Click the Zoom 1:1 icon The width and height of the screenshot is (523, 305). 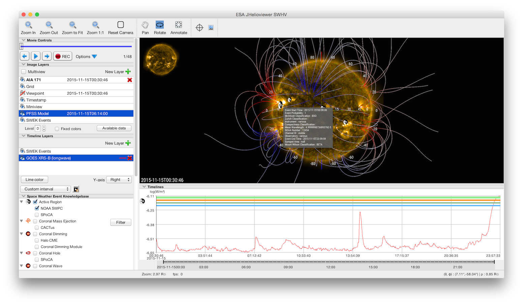95,25
